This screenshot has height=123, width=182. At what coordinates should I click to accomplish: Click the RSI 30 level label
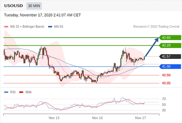coord(164,110)
